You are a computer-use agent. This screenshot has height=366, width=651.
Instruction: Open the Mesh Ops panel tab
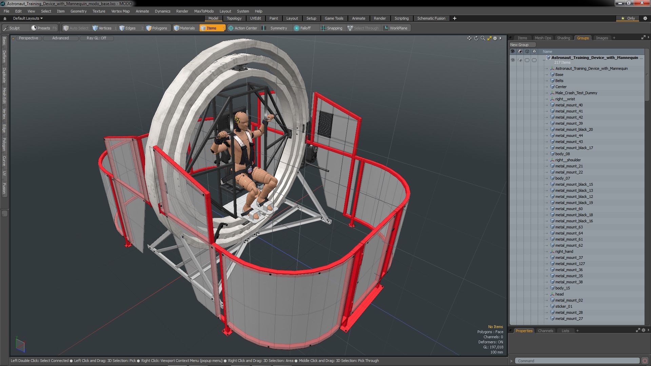coord(543,38)
